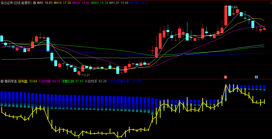272x139 pixels.
Task: Click the tall red candle at the peak
Action: pos(226,16)
